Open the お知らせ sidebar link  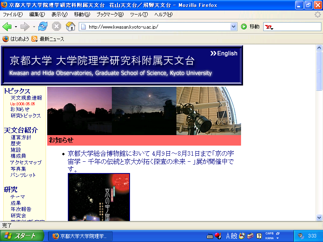pyautogui.click(x=20, y=109)
